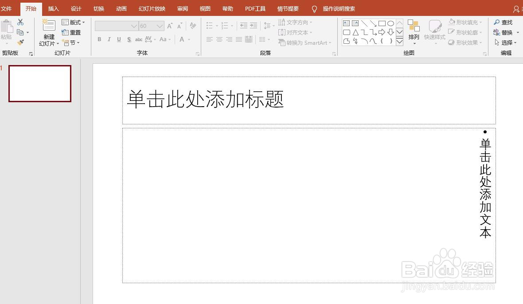Open the File (文件) menu
This screenshot has width=523, height=304.
(x=6, y=9)
